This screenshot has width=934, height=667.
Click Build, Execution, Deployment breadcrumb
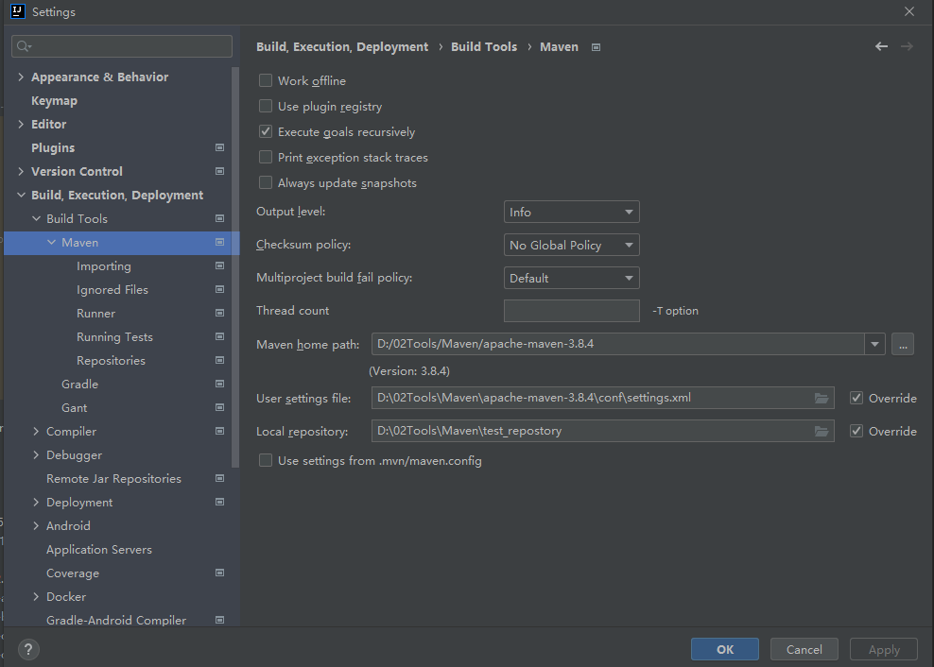[342, 47]
